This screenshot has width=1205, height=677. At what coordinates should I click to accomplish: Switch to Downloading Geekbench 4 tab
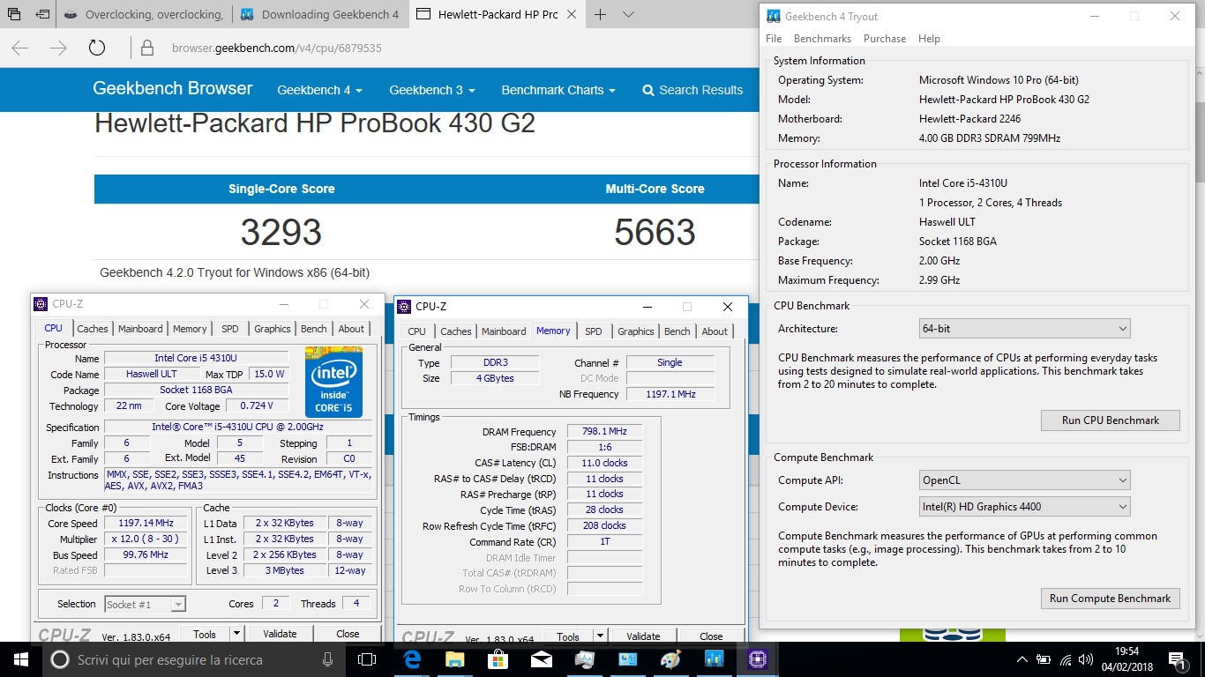pyautogui.click(x=320, y=14)
